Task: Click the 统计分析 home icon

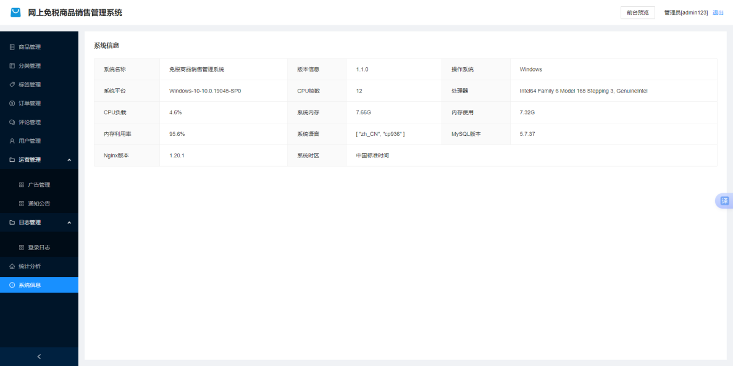Action: click(12, 267)
